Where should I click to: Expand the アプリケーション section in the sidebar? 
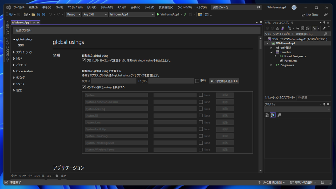click(14, 52)
